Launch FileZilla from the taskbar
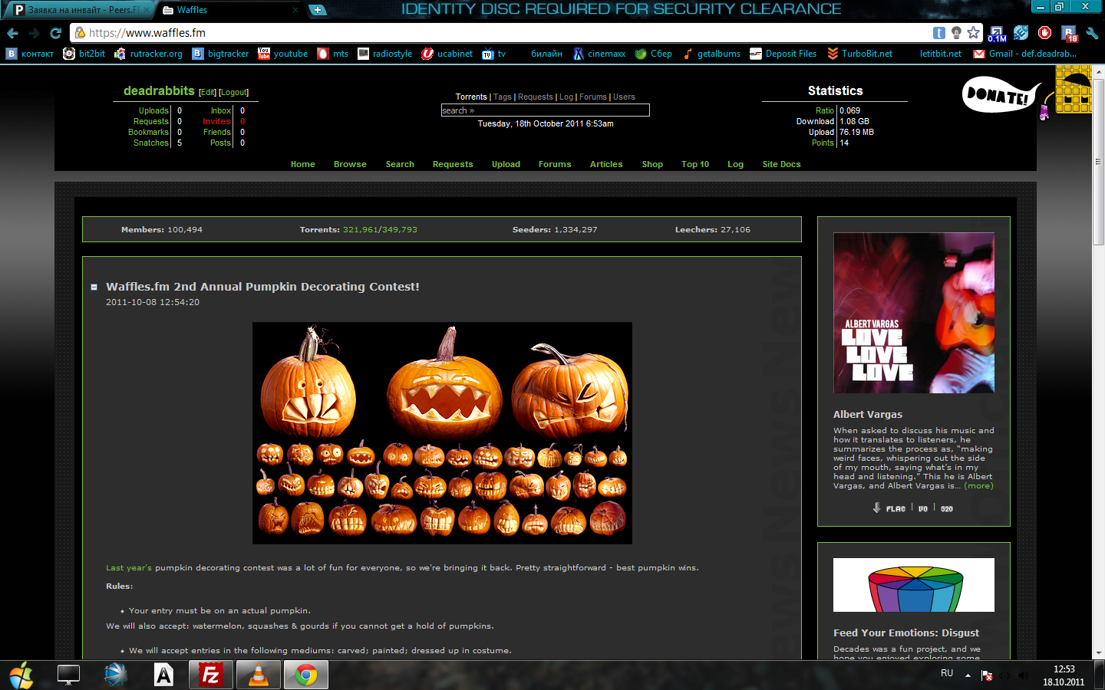The width and height of the screenshot is (1105, 690). [x=210, y=675]
